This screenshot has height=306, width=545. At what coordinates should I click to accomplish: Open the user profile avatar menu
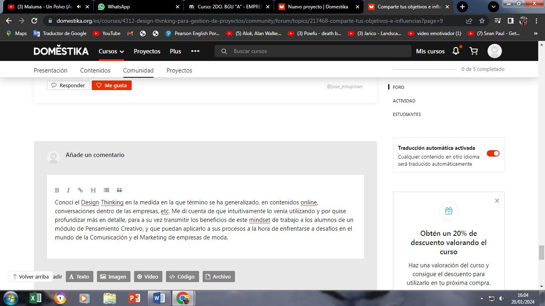click(x=495, y=51)
